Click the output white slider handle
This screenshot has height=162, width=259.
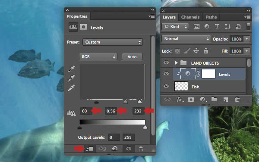[145, 127]
